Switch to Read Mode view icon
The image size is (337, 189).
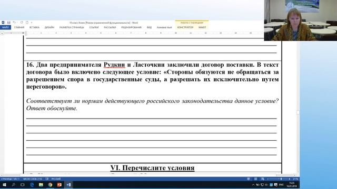coord(249,179)
